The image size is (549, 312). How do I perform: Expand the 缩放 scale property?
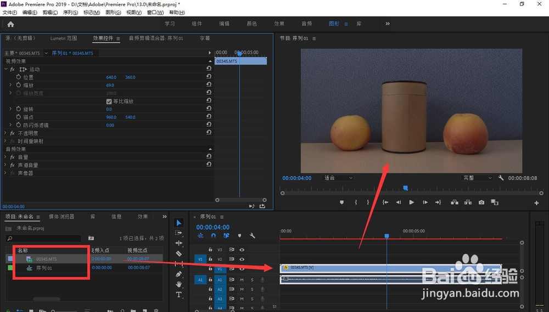pos(10,85)
